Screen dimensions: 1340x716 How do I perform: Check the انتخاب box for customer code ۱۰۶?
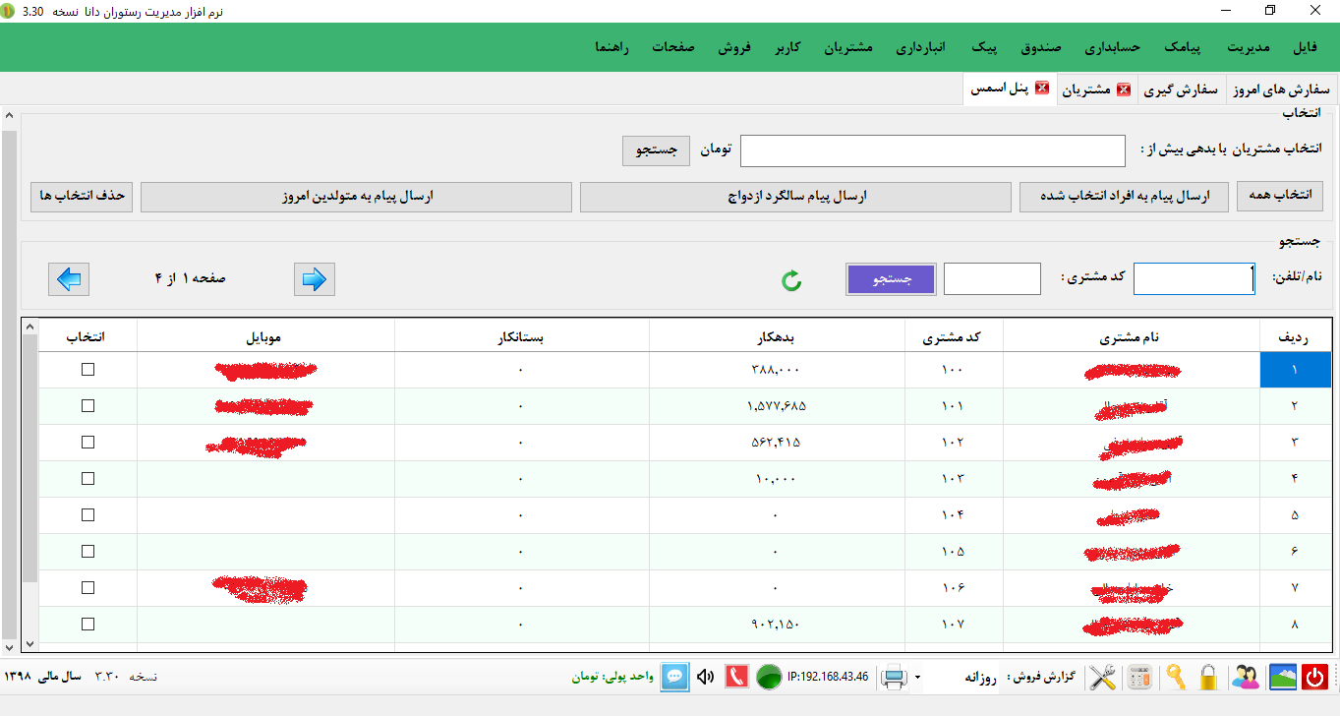click(x=87, y=588)
